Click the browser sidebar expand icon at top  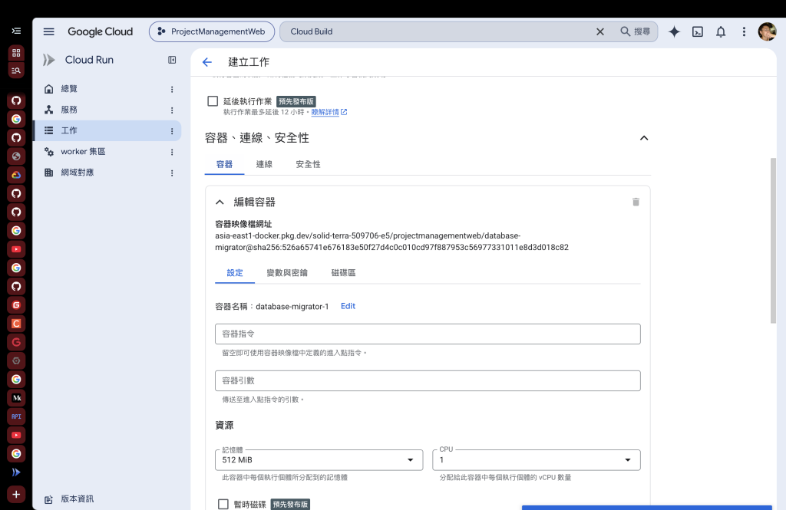click(x=16, y=31)
